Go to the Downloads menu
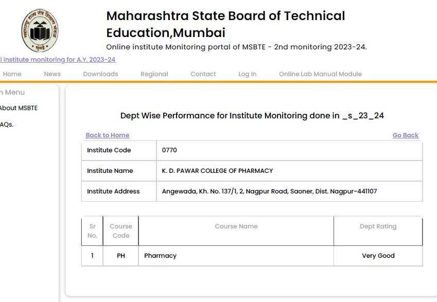Viewport: 437px width, 302px height. tap(100, 74)
